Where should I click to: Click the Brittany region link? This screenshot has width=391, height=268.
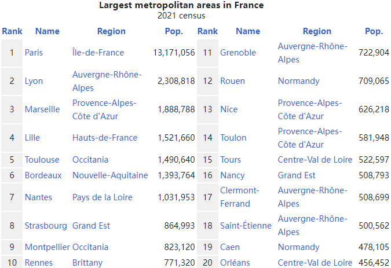tap(87, 263)
